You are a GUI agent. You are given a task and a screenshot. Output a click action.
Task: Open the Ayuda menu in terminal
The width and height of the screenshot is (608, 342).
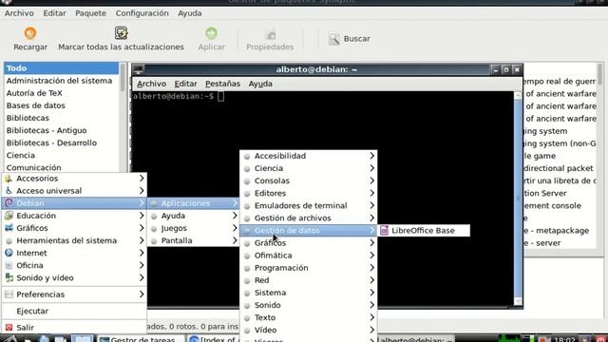(x=260, y=84)
